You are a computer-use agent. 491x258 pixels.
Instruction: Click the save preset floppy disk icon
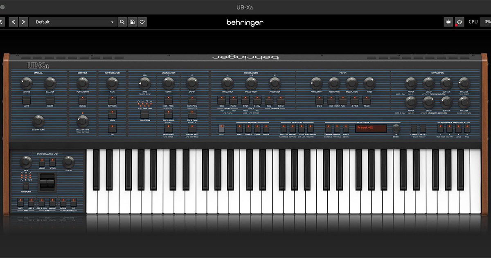point(132,22)
